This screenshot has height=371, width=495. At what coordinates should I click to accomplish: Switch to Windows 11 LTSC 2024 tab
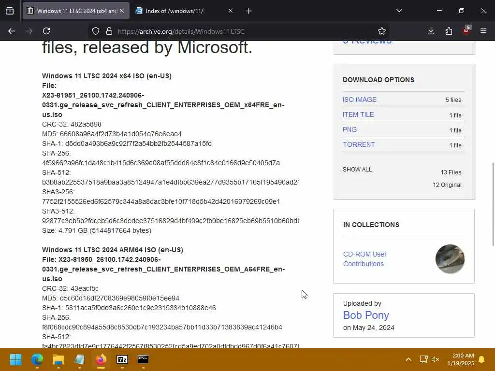click(76, 11)
